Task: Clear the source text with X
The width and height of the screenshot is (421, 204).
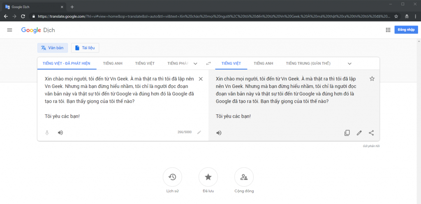Action: [201, 79]
